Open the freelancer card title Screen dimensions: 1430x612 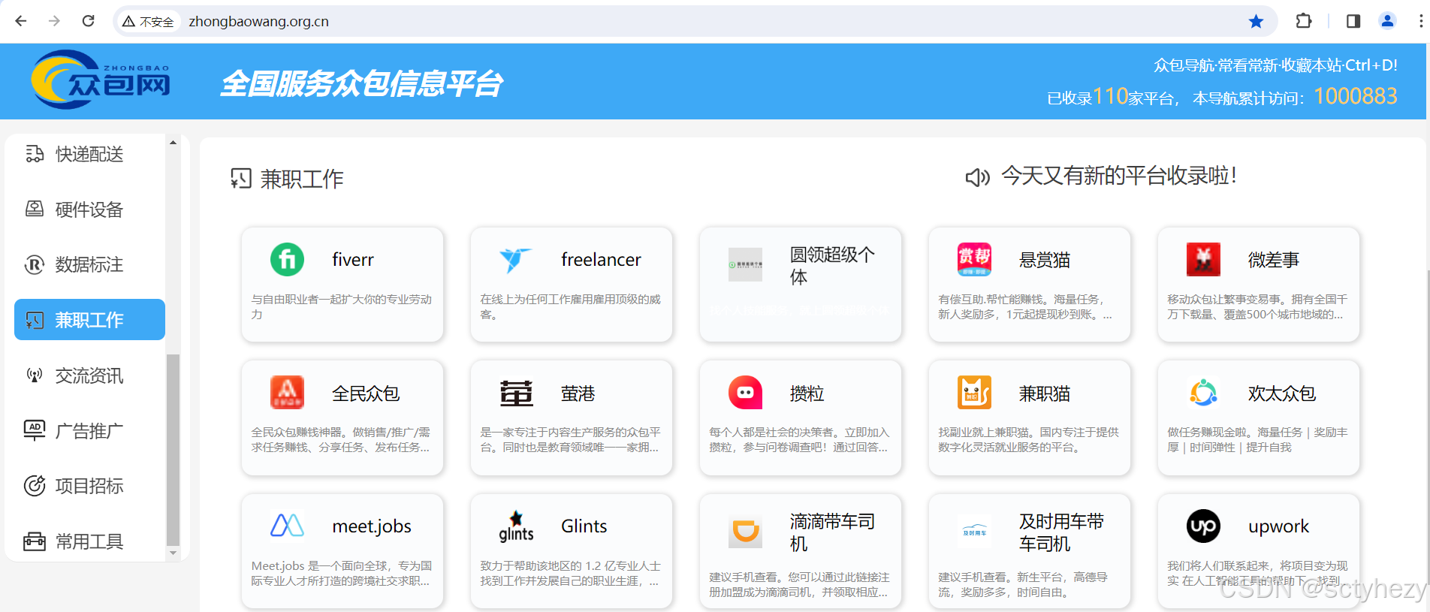(x=601, y=260)
